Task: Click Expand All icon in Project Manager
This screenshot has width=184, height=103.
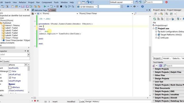Action: coord(158,19)
